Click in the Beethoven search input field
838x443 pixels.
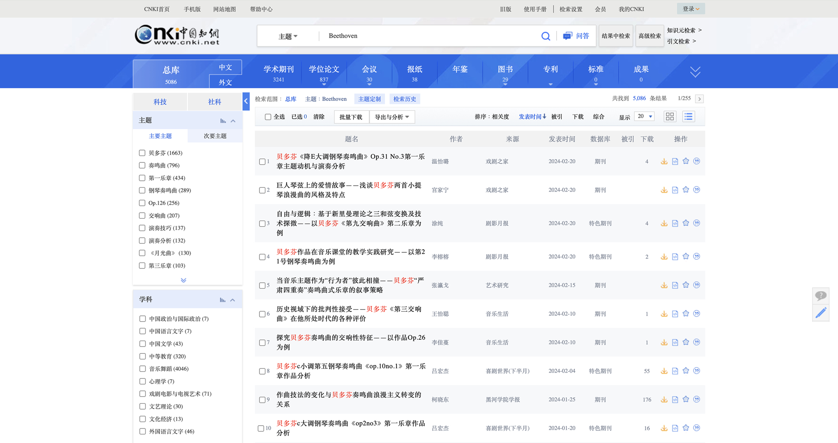pyautogui.click(x=429, y=36)
